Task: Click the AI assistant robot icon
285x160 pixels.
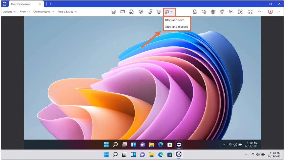Action: (213, 12)
